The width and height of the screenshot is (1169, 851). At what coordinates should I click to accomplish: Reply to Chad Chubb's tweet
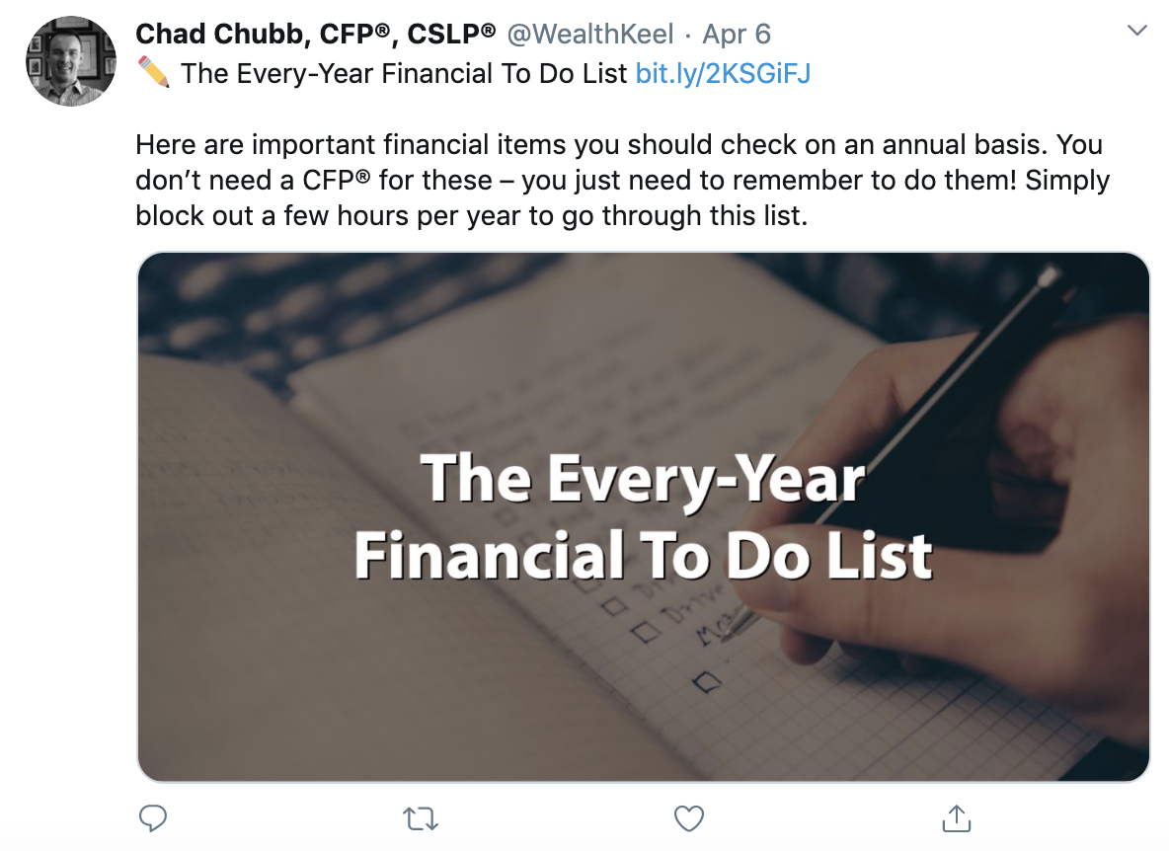click(x=153, y=817)
